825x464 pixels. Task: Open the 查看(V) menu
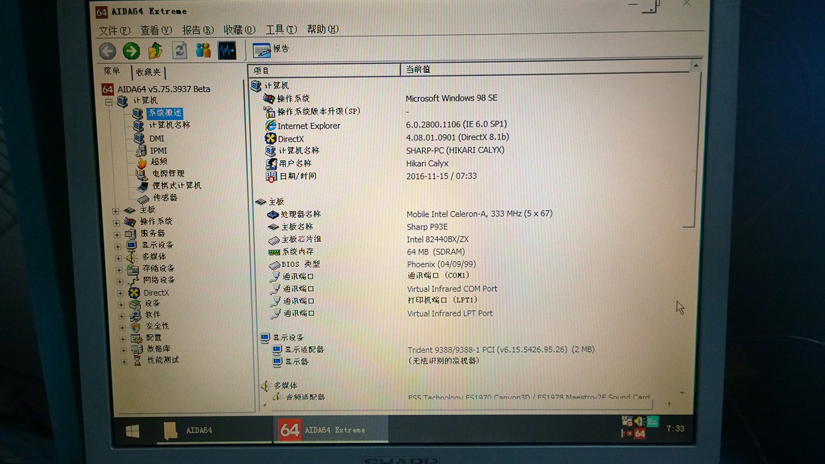click(156, 30)
